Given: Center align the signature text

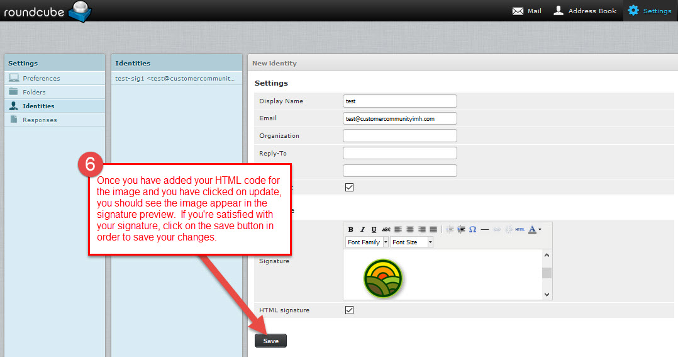Looking at the screenshot, I should pos(410,230).
